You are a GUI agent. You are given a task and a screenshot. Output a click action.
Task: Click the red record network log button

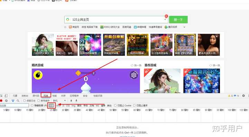(x=1, y=101)
